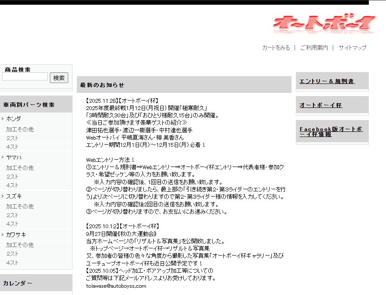
Task: Expand the ホンダ parts category
Action: (13, 119)
